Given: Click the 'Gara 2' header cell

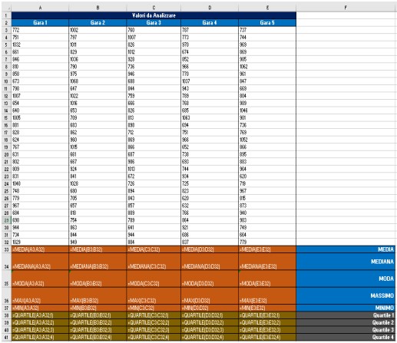Looking at the screenshot, I should click(x=98, y=23).
